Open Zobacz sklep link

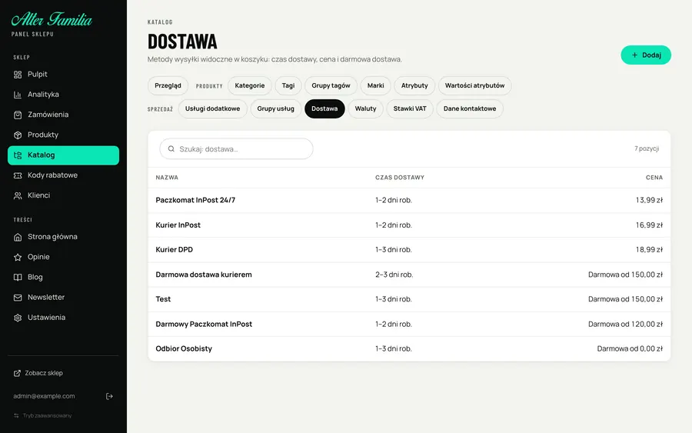pos(38,374)
